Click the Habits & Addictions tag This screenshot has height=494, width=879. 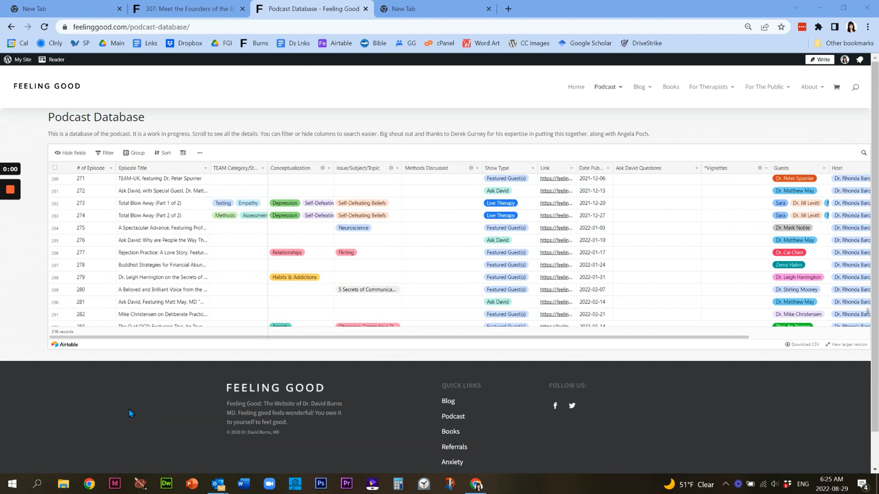pos(294,277)
